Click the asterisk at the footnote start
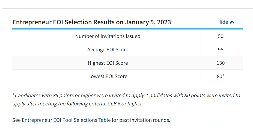The width and height of the screenshot is (253, 130). (13, 95)
